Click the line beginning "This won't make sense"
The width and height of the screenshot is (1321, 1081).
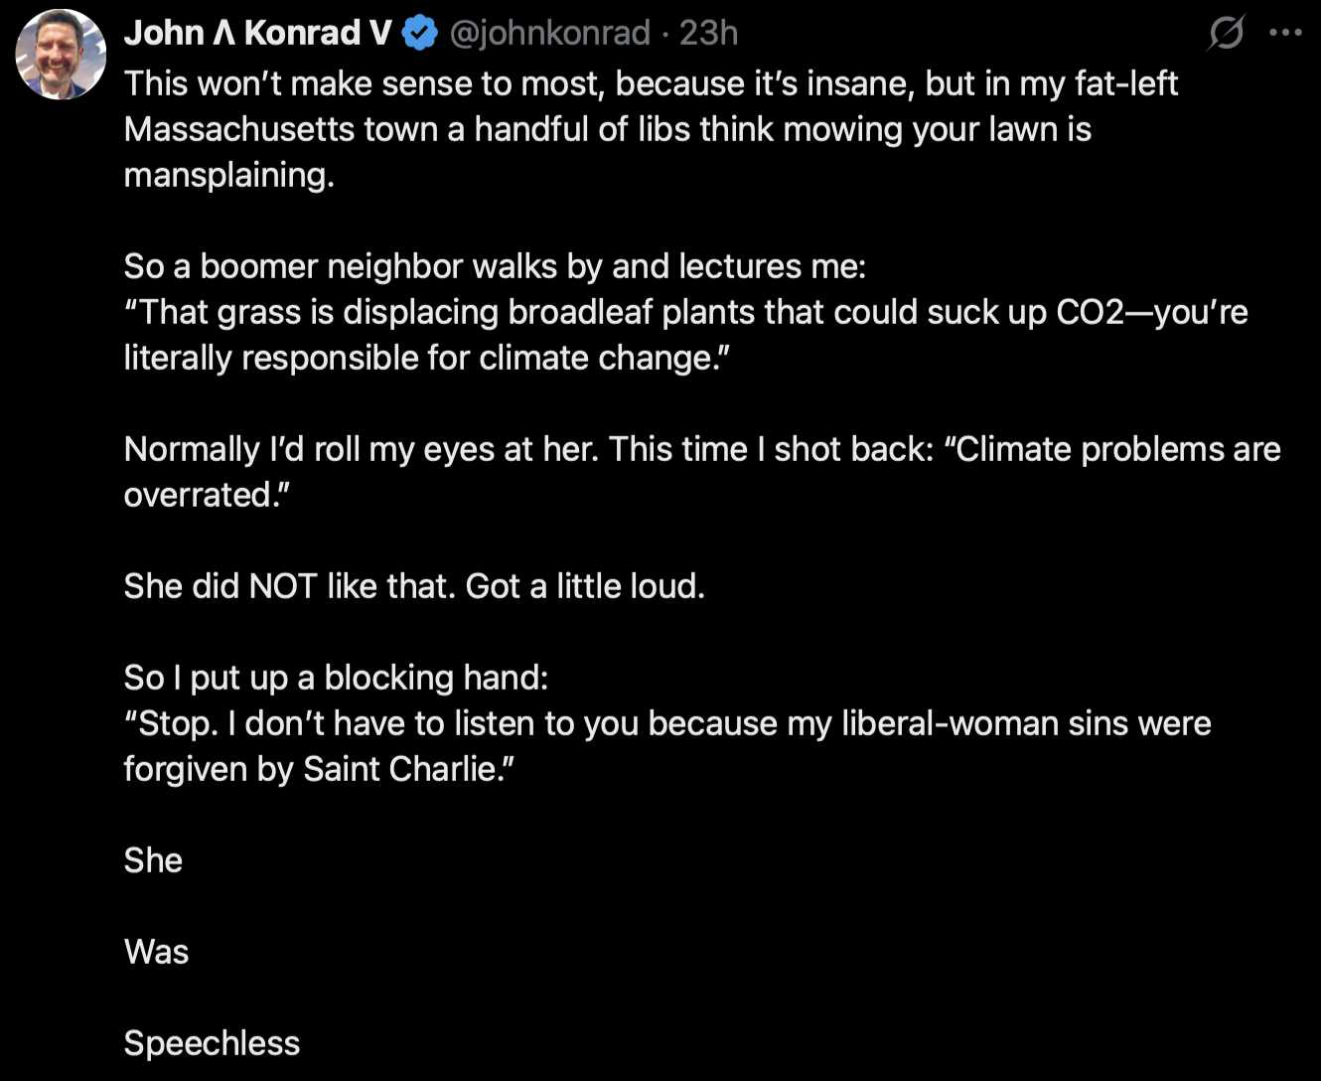coord(651,83)
